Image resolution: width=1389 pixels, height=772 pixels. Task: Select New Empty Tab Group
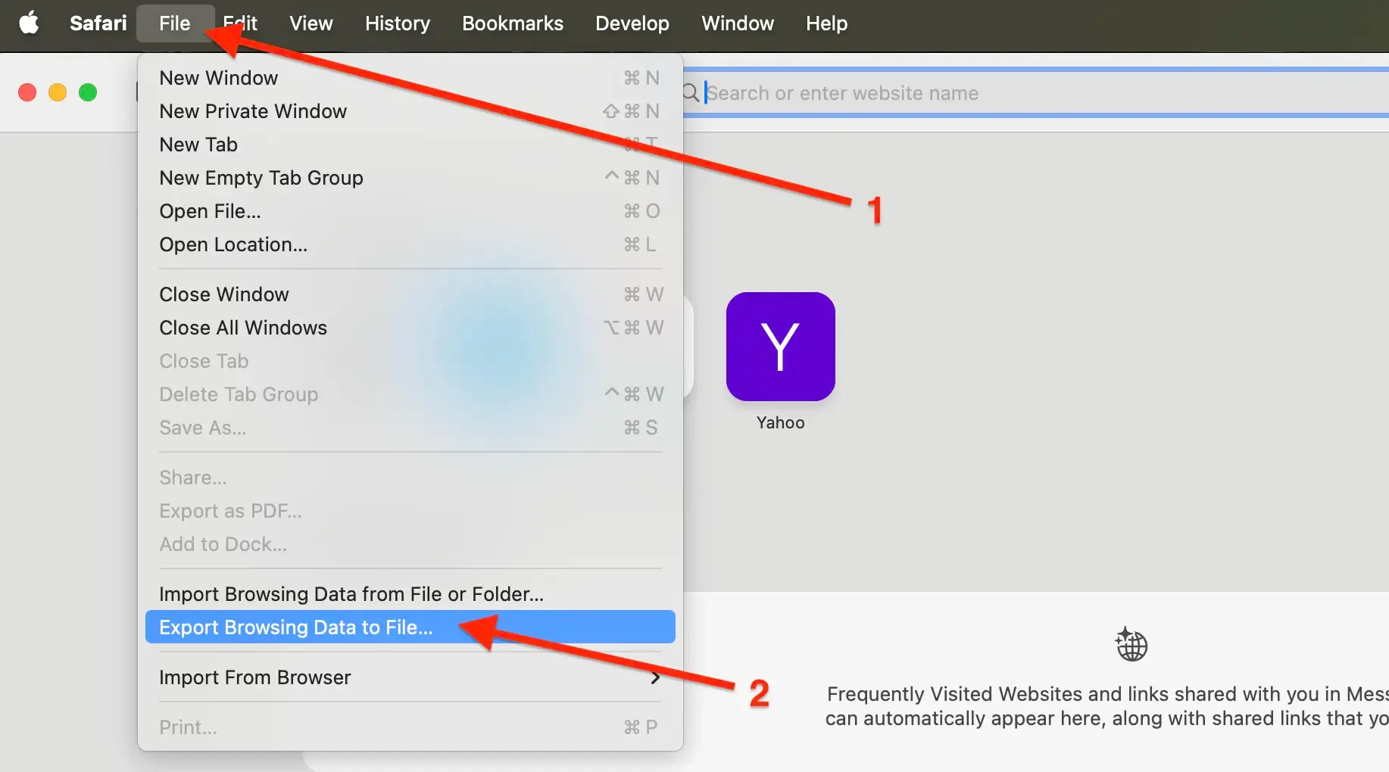coord(410,178)
